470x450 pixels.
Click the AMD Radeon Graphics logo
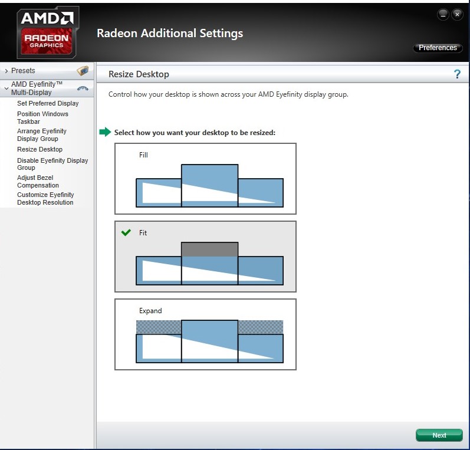point(48,32)
